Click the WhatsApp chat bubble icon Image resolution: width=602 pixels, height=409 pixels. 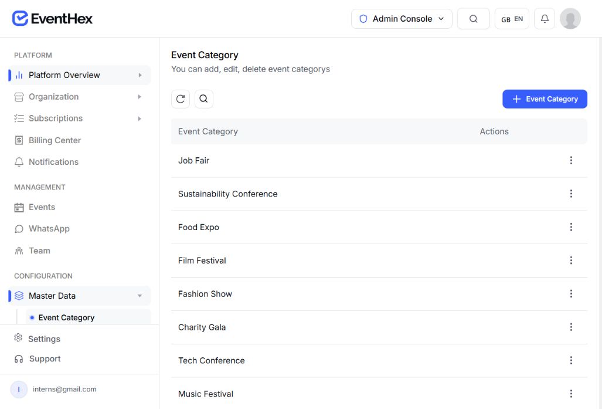coord(19,229)
